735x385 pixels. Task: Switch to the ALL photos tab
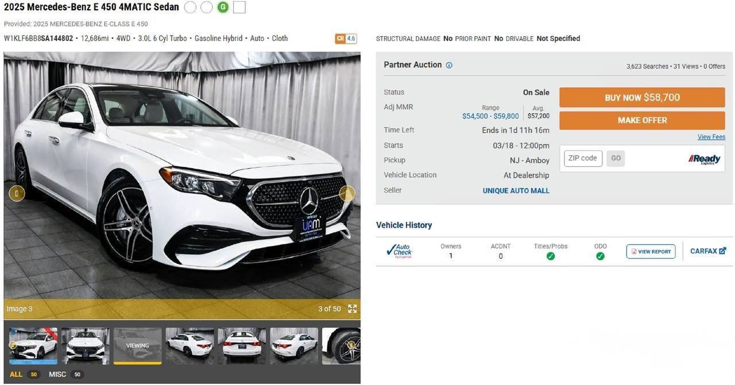16,374
